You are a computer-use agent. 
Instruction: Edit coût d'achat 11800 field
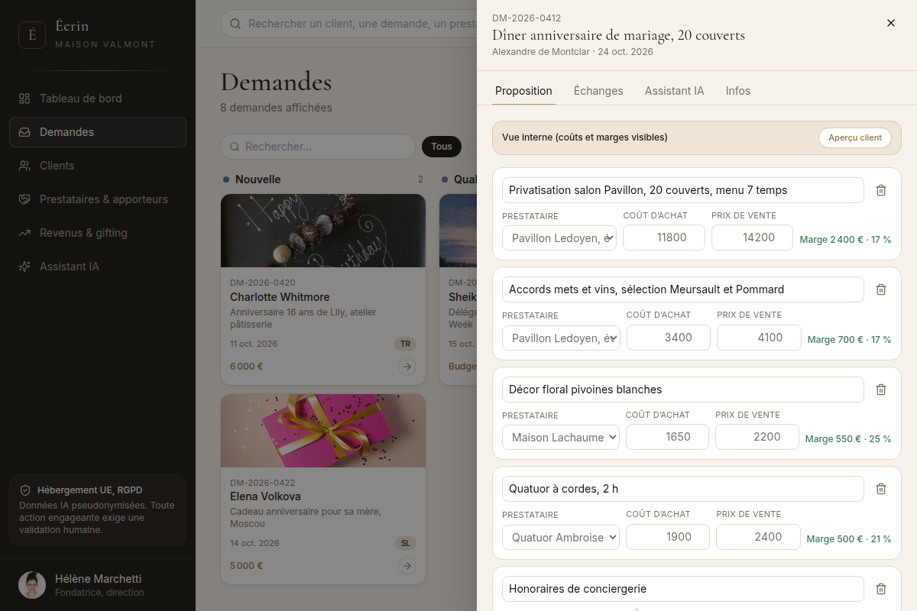click(664, 238)
